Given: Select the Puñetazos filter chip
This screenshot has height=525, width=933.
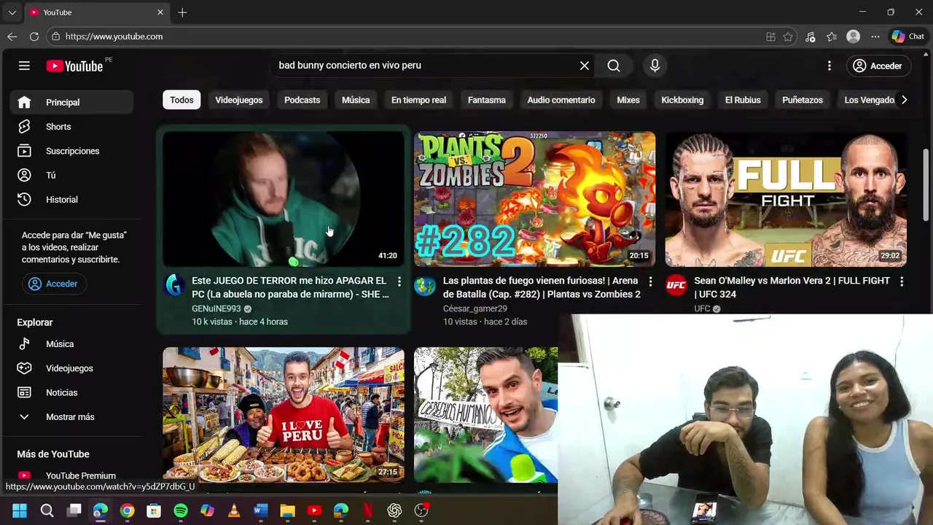Looking at the screenshot, I should tap(803, 100).
